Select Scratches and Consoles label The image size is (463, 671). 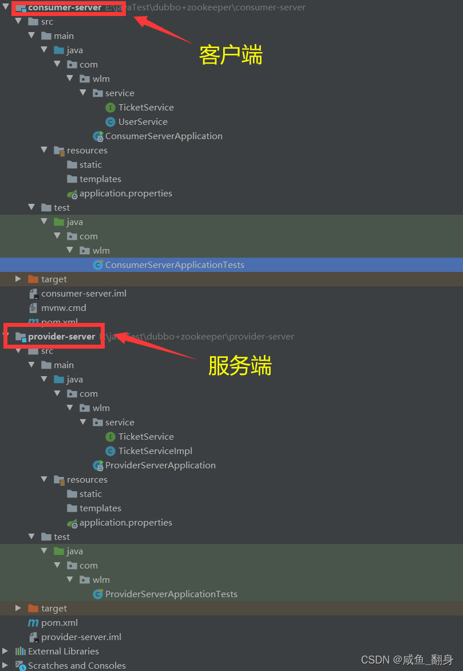coord(77,665)
